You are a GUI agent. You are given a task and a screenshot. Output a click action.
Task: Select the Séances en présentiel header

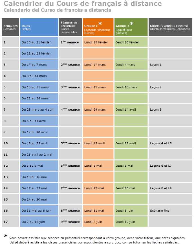pyautogui.click(x=70, y=27)
